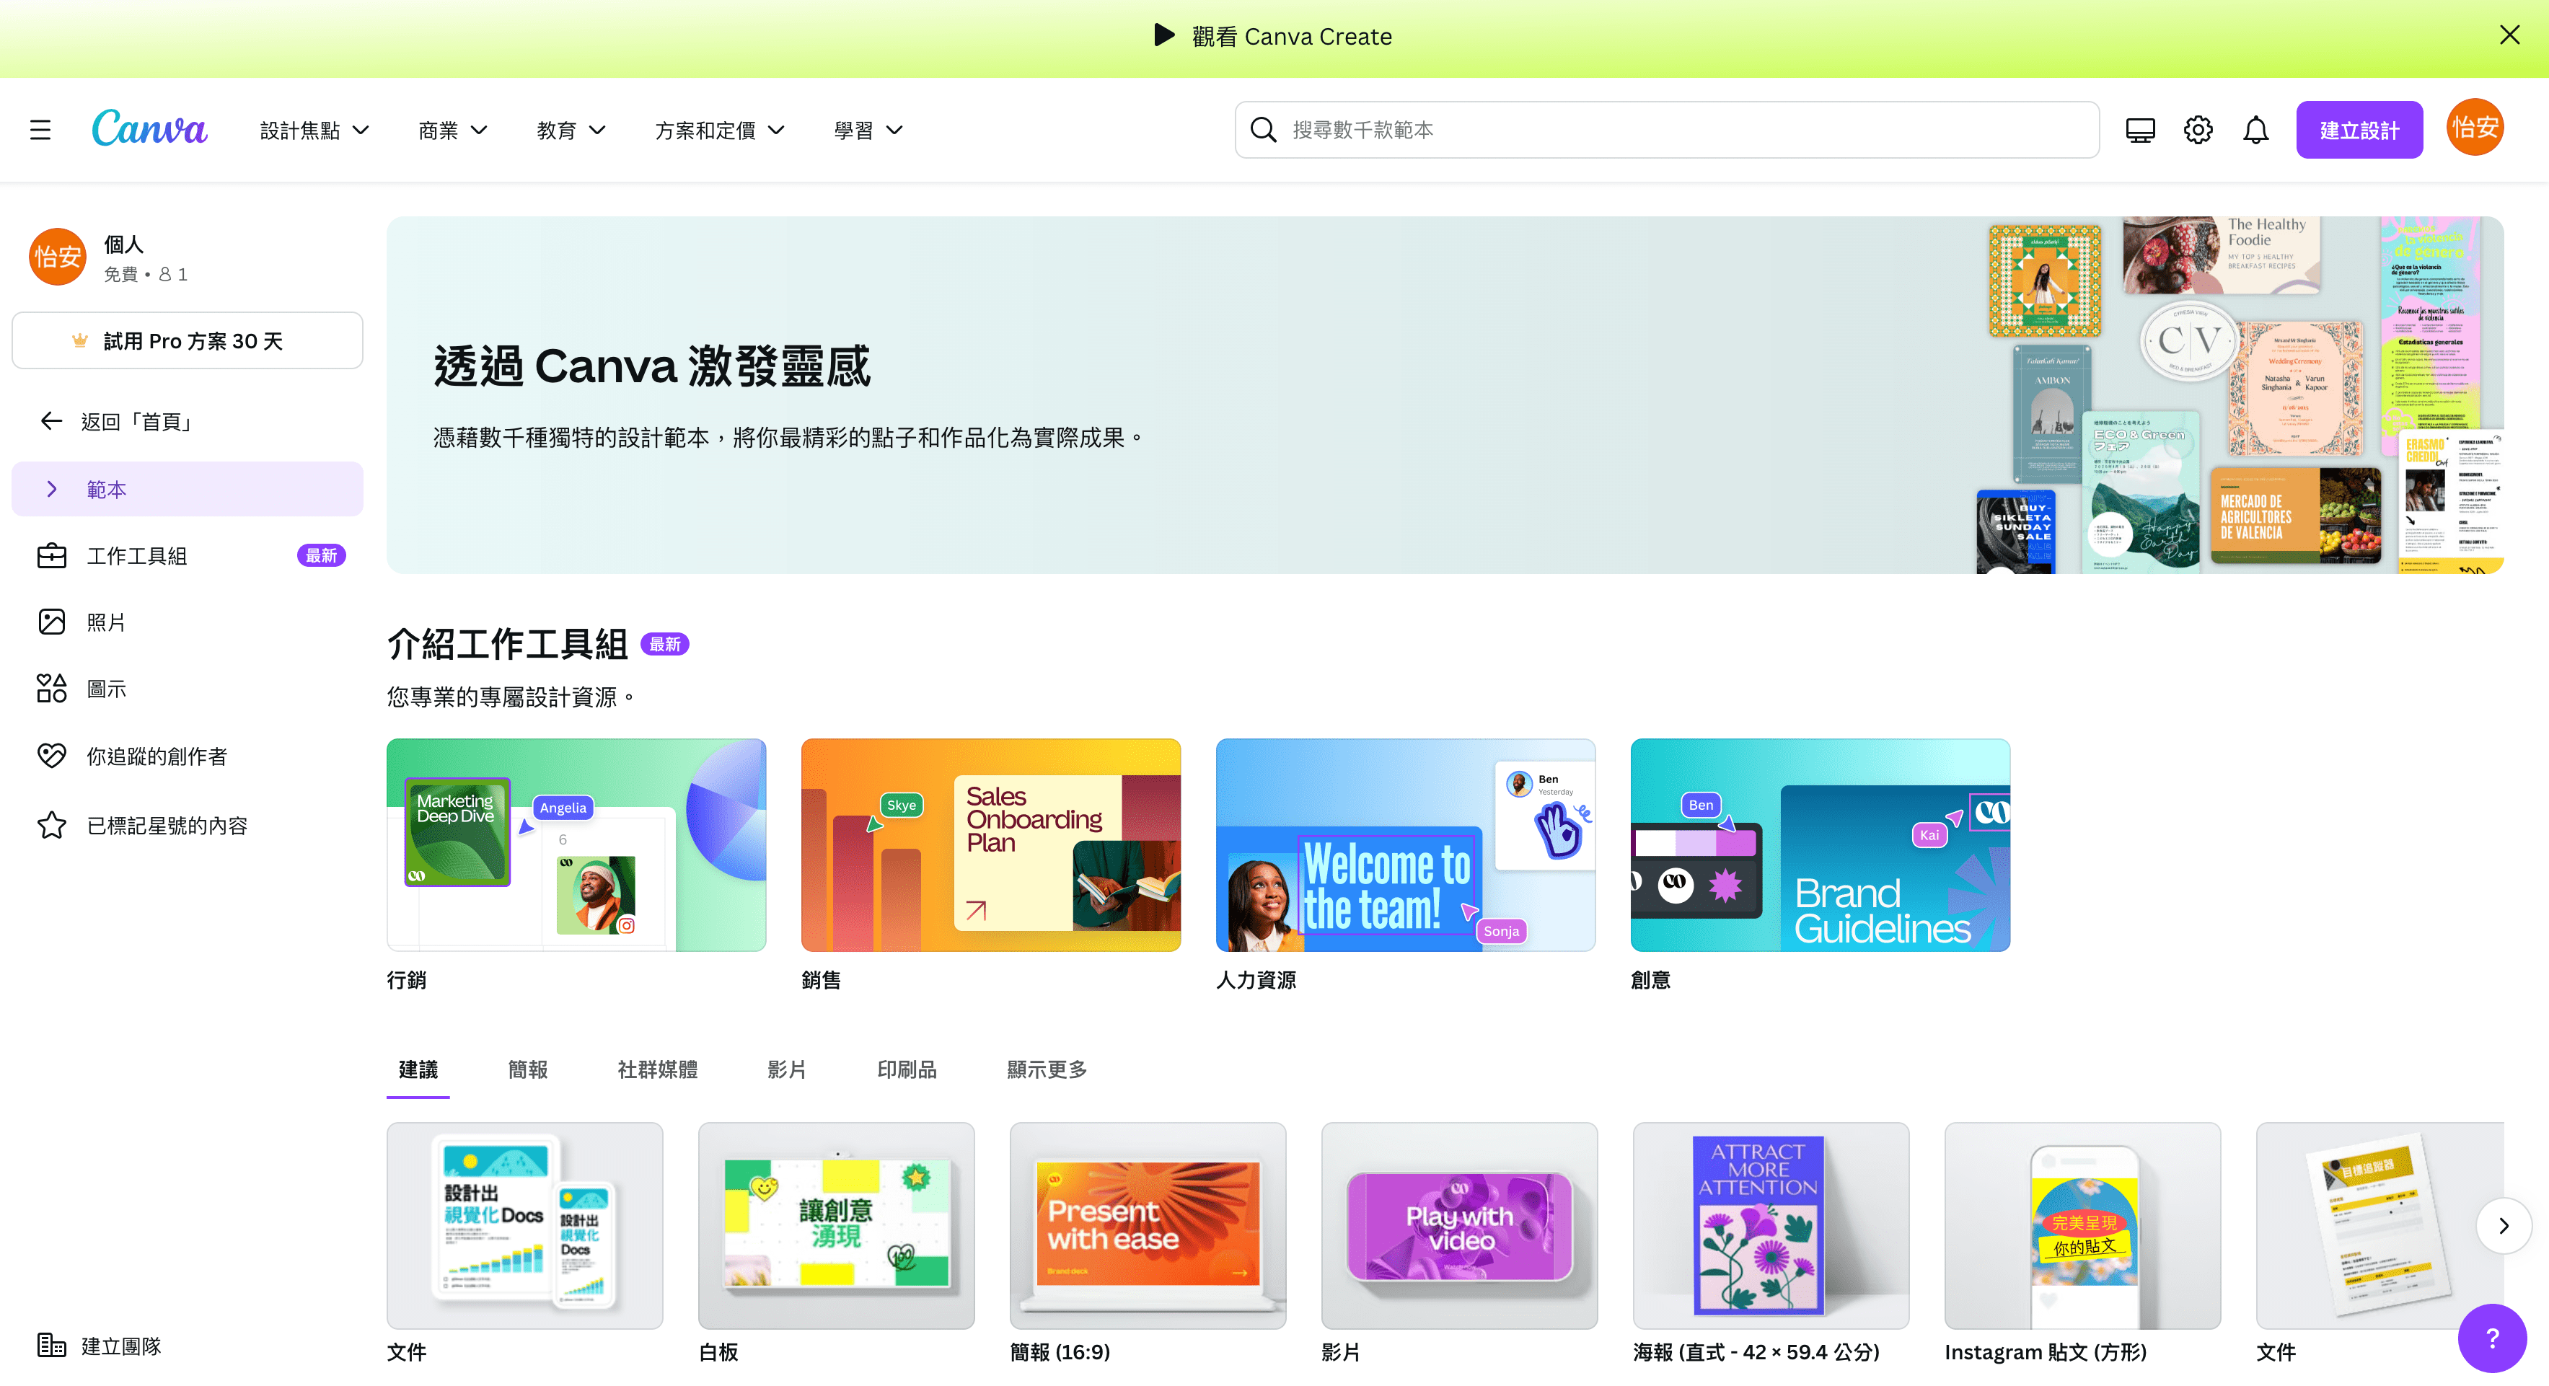The image size is (2549, 1386).
Task: Expand the 方案和定價 dropdown
Action: (x=719, y=131)
